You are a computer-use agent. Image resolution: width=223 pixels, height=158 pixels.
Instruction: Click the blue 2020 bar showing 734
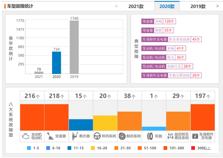point(57,62)
